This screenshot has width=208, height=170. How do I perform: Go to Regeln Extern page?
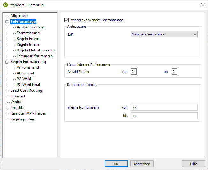(28, 39)
